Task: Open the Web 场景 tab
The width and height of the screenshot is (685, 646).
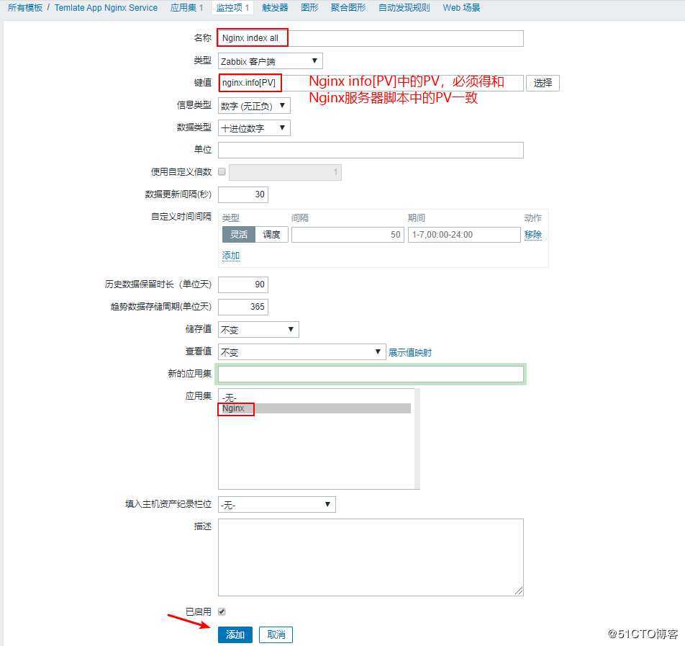Action: tap(461, 7)
